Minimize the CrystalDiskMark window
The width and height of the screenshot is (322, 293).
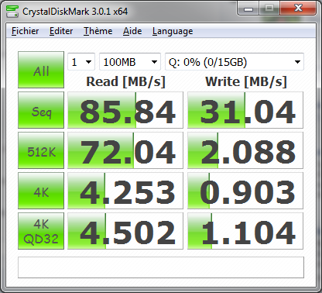click(x=248, y=9)
